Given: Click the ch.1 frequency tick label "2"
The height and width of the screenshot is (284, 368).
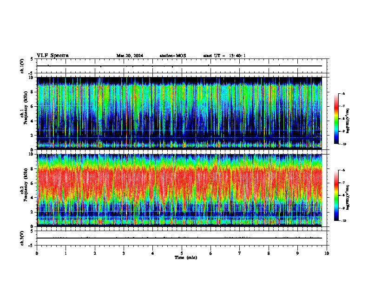Looking at the screenshot, I should [33, 136].
